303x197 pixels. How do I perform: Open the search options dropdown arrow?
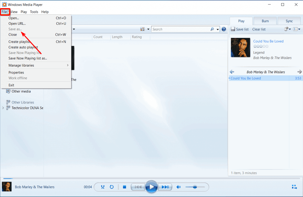pos(218,29)
